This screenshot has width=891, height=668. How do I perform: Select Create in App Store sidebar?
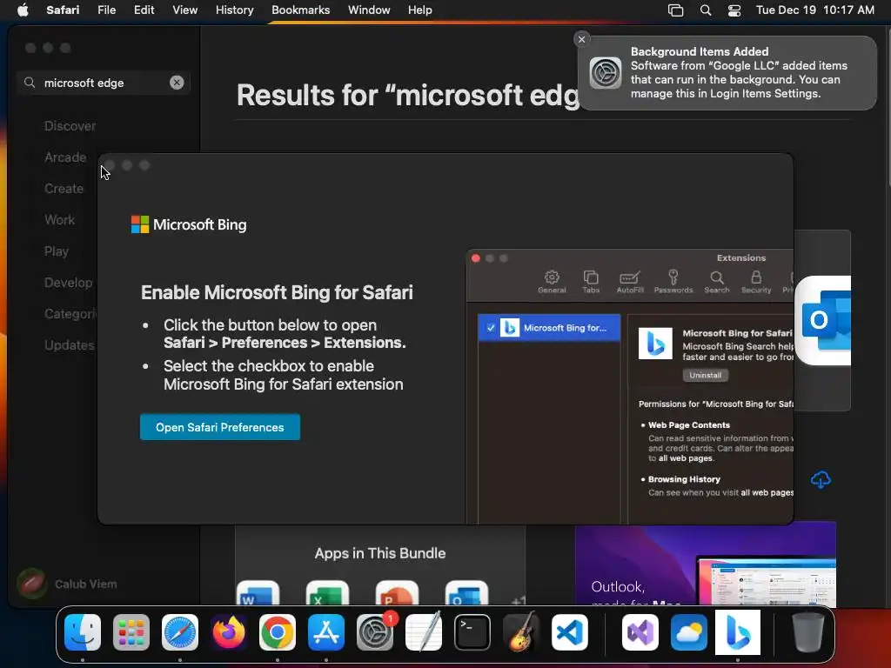[x=64, y=189]
